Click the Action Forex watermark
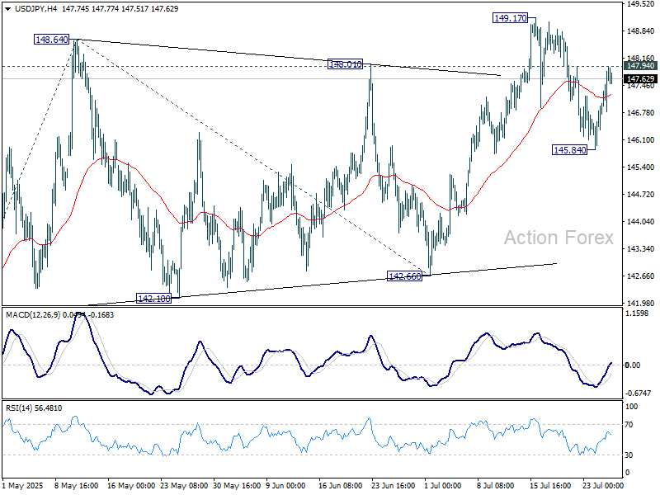 pyautogui.click(x=558, y=238)
